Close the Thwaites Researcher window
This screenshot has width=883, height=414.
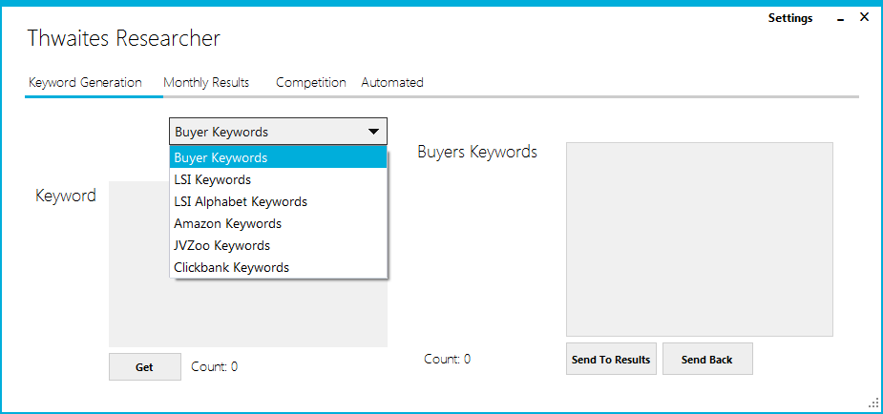864,18
